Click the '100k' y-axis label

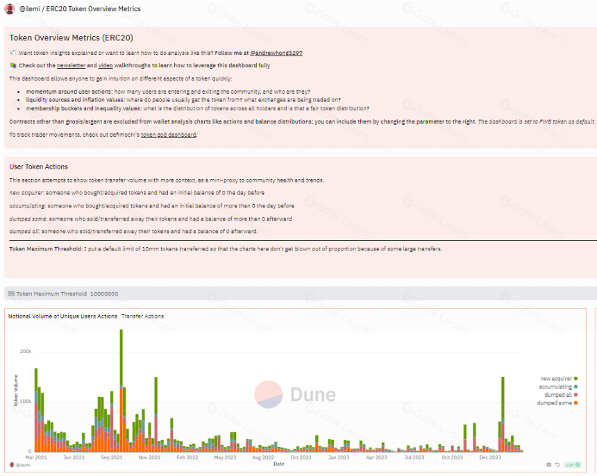click(26, 402)
